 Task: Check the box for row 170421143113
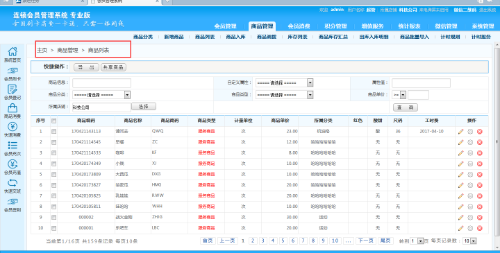point(54,132)
